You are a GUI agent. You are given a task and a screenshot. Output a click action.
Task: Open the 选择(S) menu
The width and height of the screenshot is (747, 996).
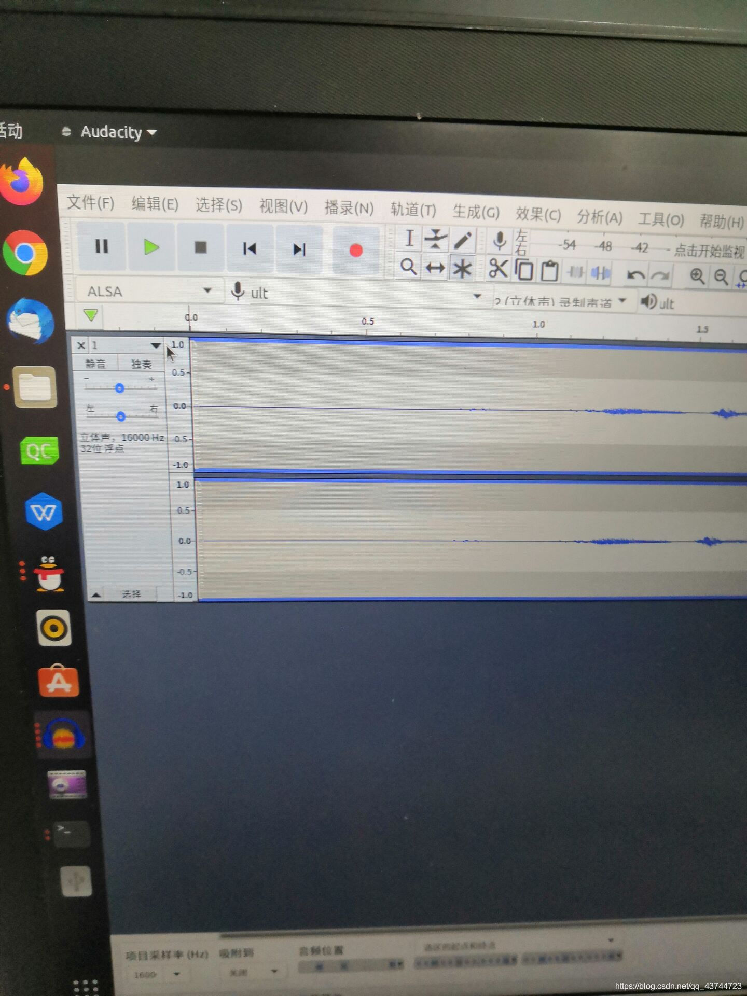point(218,205)
